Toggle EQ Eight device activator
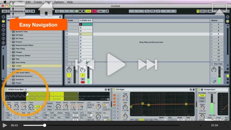This screenshot has height=130, width=231. pos(114,89)
